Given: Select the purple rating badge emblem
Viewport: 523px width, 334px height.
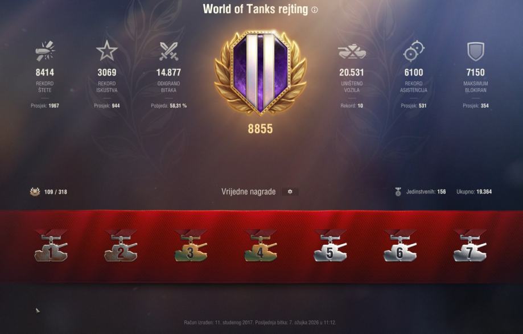Looking at the screenshot, I should pos(260,73).
